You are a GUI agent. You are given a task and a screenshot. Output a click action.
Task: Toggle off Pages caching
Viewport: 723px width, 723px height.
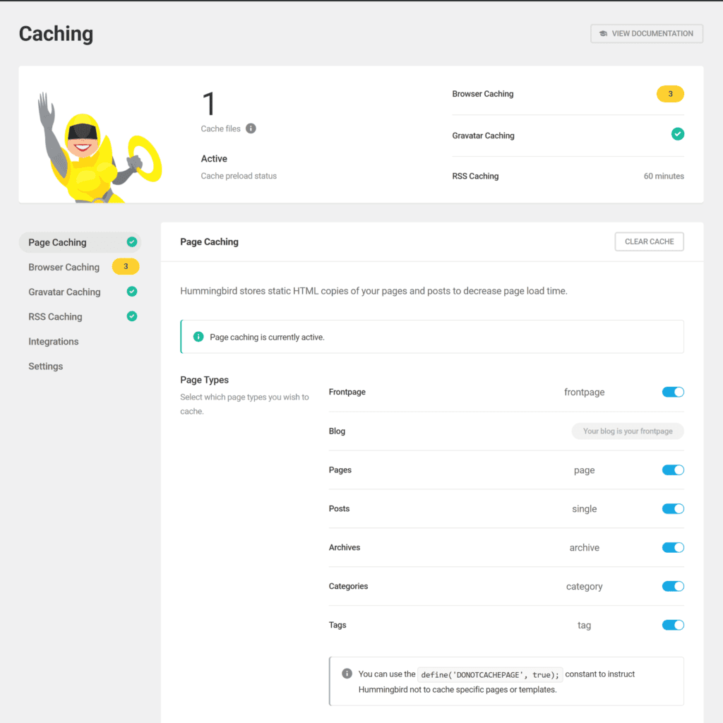pos(673,470)
